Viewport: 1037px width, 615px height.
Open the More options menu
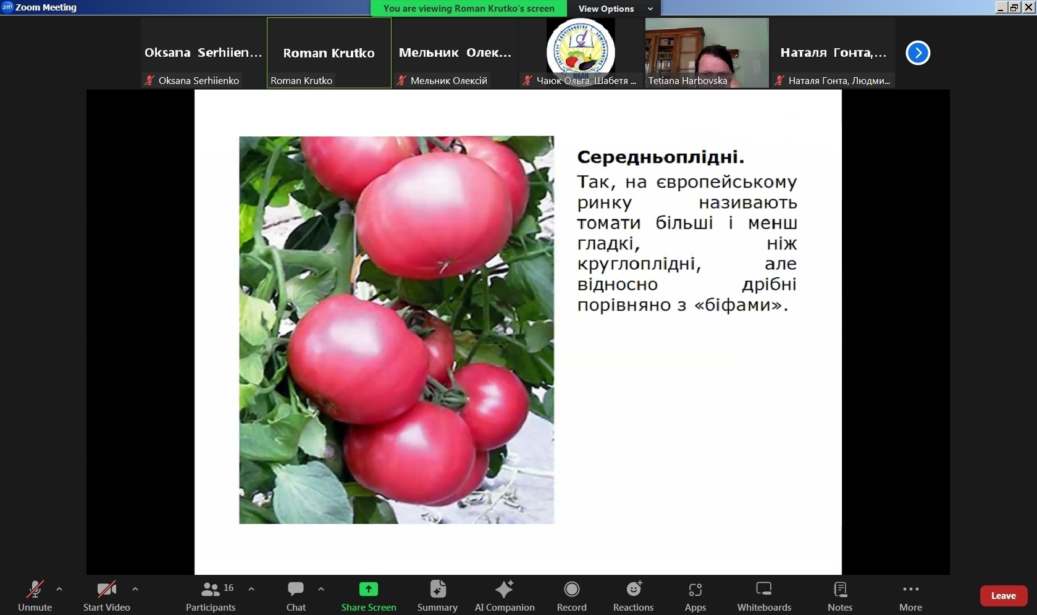(x=911, y=596)
